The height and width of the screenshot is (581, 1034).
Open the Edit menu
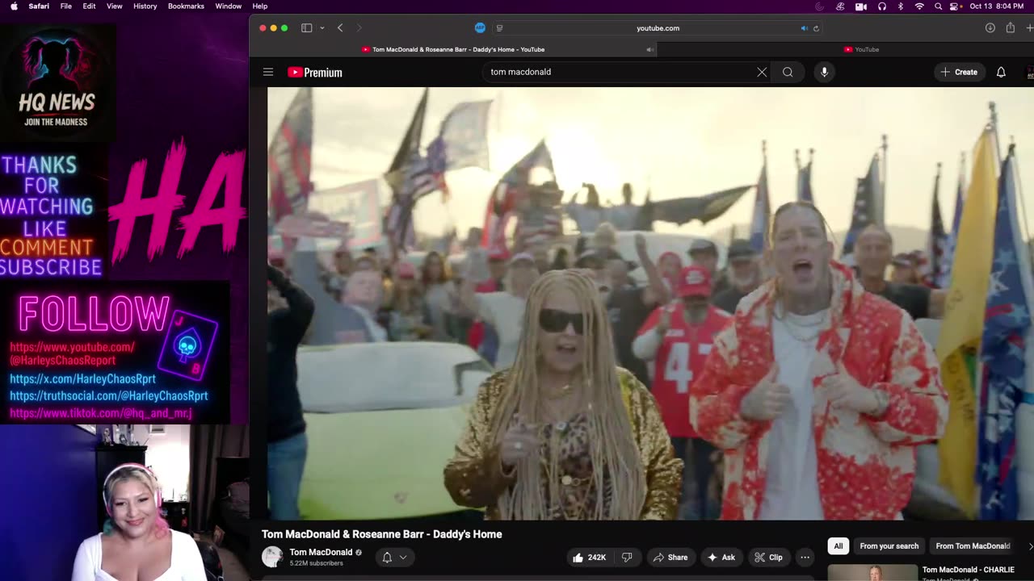(89, 6)
